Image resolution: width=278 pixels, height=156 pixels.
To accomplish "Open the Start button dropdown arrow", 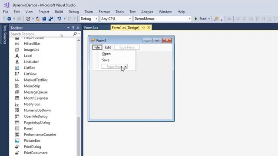I will 209,19.
